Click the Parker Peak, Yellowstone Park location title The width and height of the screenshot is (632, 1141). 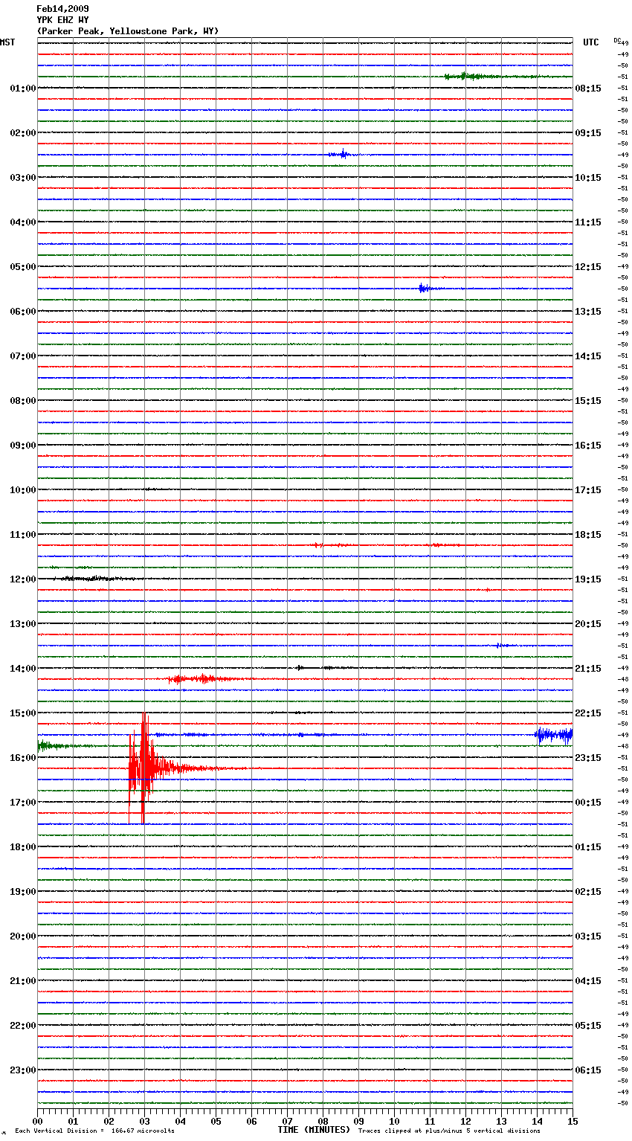[128, 31]
